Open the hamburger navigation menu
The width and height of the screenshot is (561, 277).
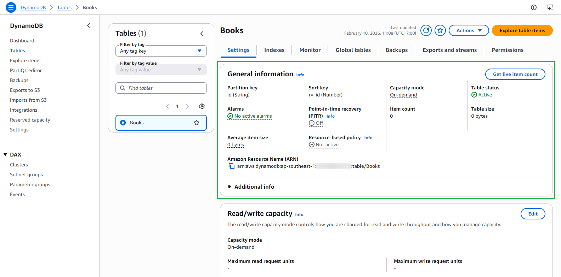[11, 7]
